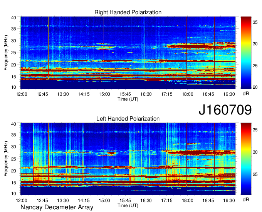Select the 30 dB tick on the upper colorbar
The width and height of the screenshot is (262, 212).
click(255, 44)
